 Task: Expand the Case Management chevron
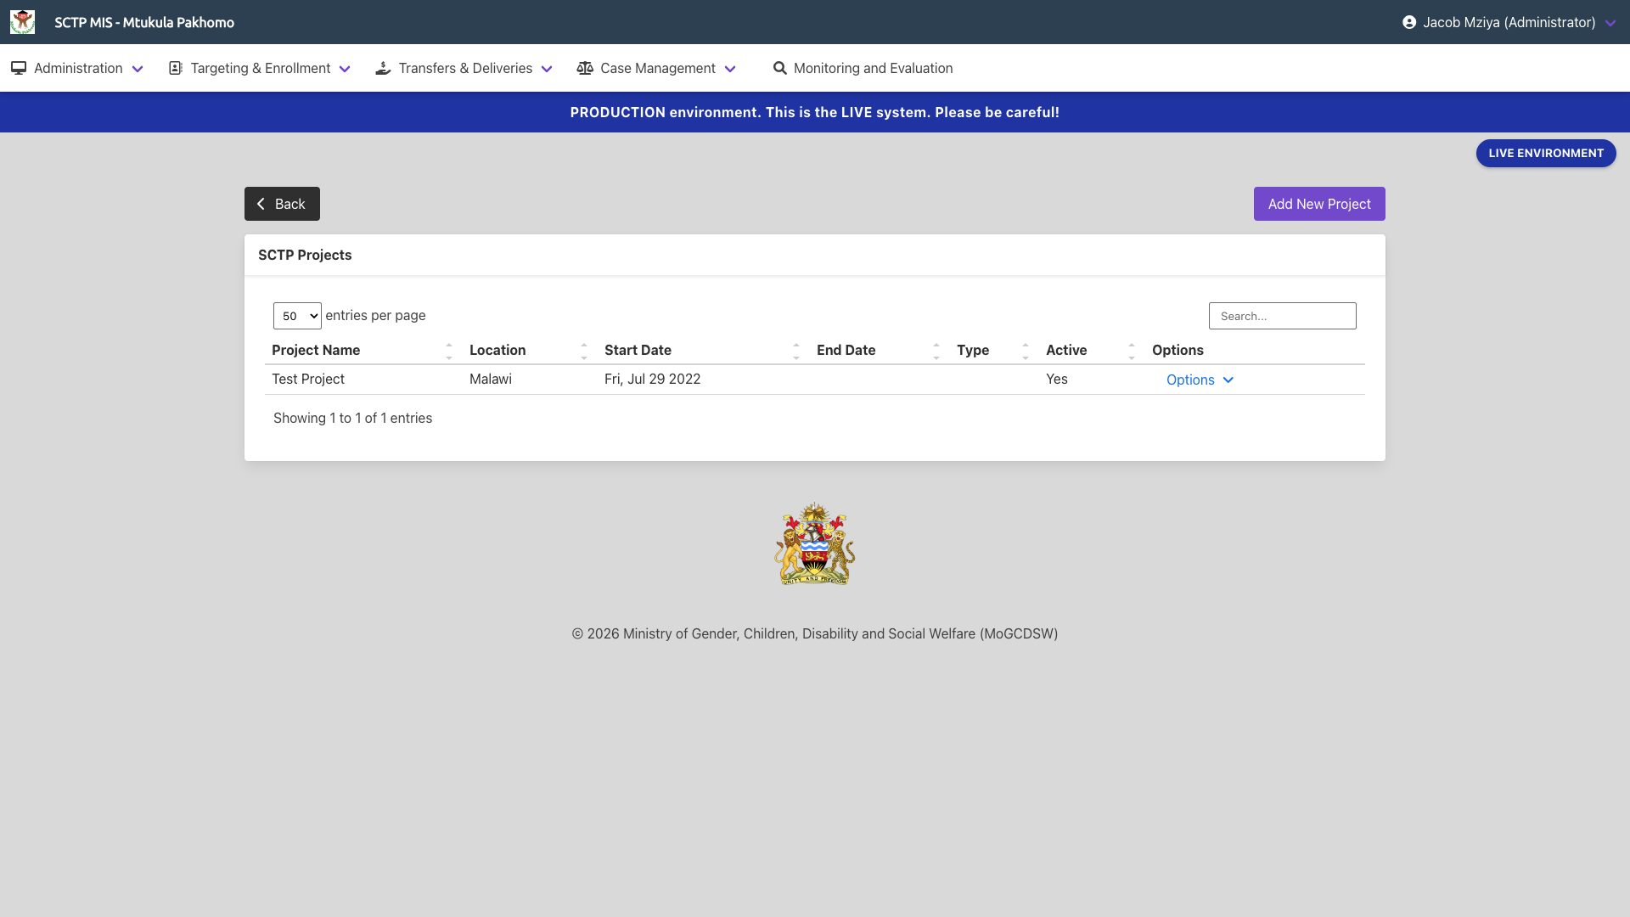click(x=730, y=69)
